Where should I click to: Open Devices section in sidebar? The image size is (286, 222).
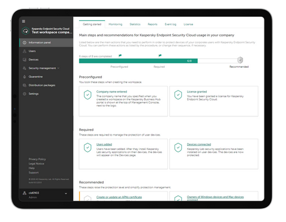click(x=46, y=59)
